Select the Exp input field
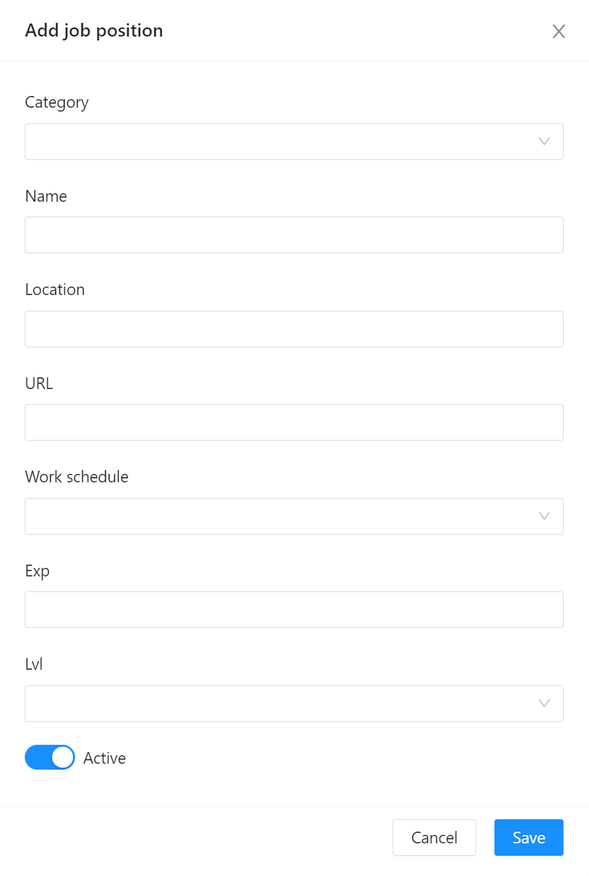The width and height of the screenshot is (589, 876). [x=294, y=609]
